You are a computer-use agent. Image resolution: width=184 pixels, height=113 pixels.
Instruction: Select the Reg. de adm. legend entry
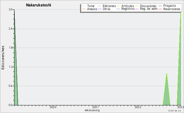[149, 9]
